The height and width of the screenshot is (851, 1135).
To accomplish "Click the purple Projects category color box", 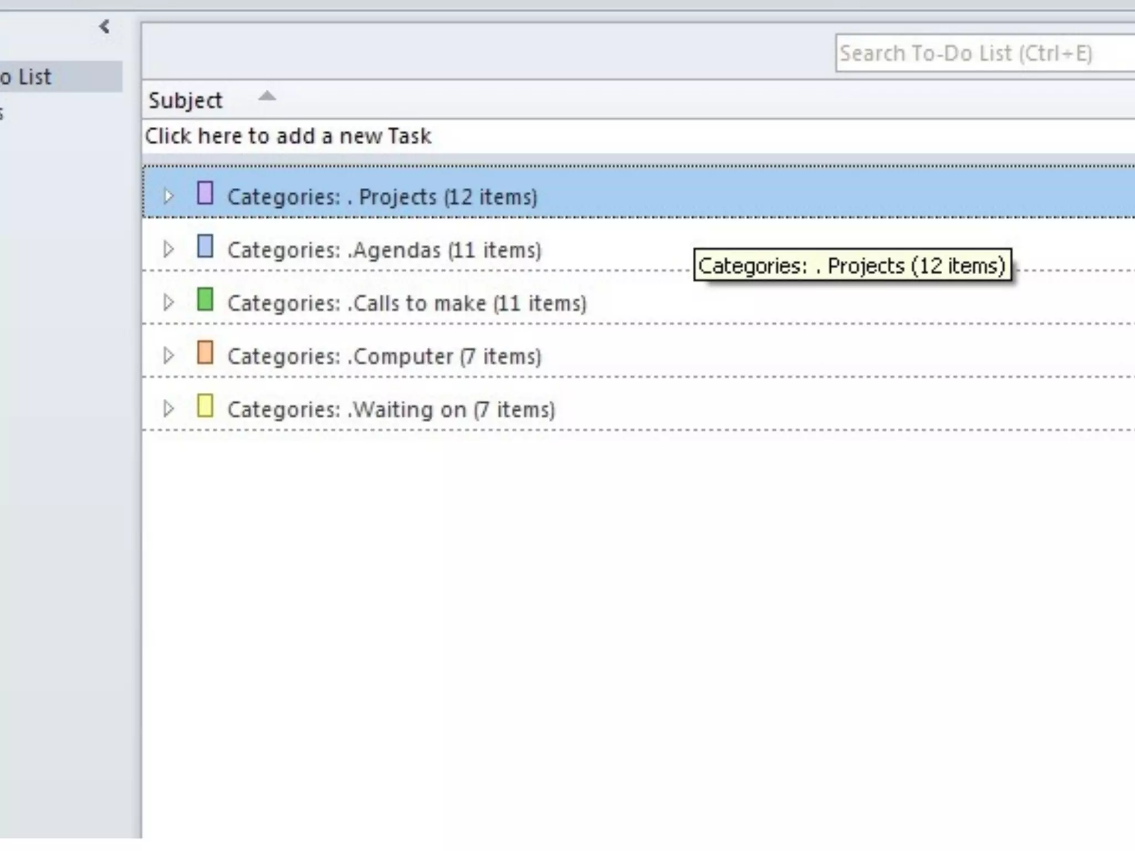I will [x=205, y=193].
